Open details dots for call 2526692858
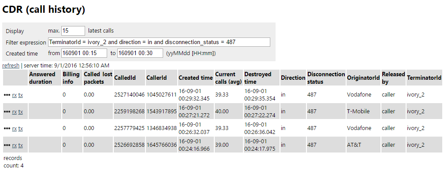This screenshot has width=444, height=171. click(7, 145)
